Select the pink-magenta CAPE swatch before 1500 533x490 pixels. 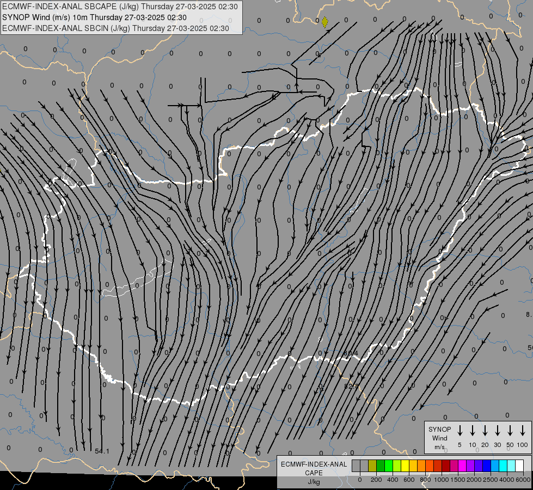455,466
